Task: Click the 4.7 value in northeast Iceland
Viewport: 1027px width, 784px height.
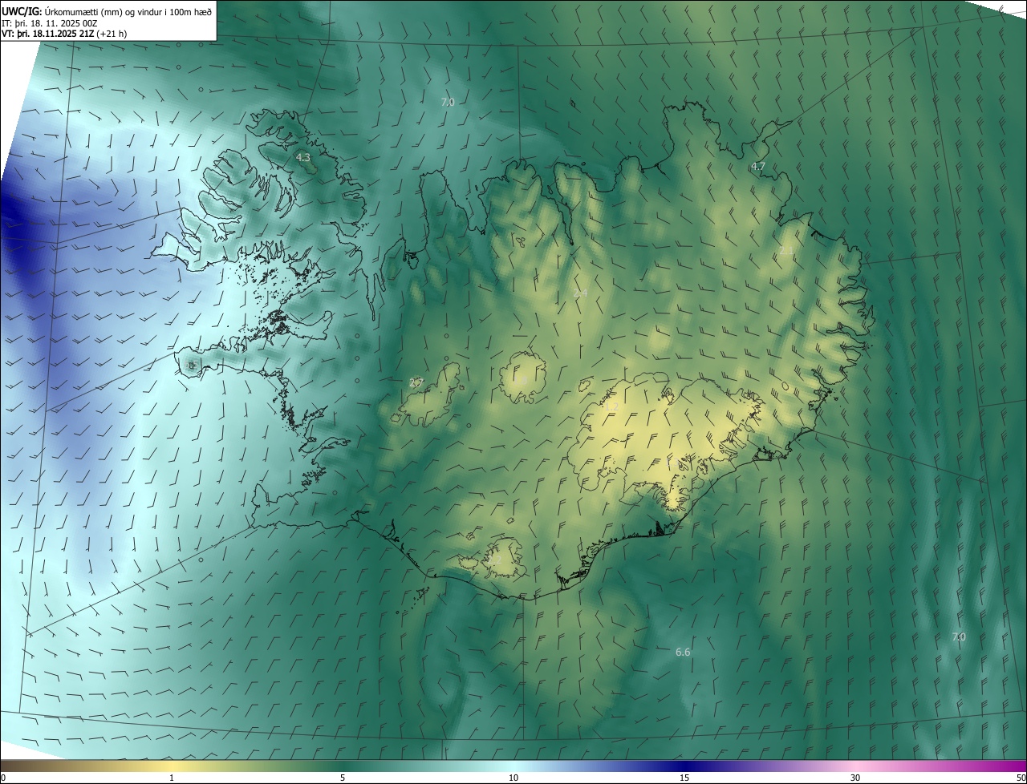Action: point(758,167)
